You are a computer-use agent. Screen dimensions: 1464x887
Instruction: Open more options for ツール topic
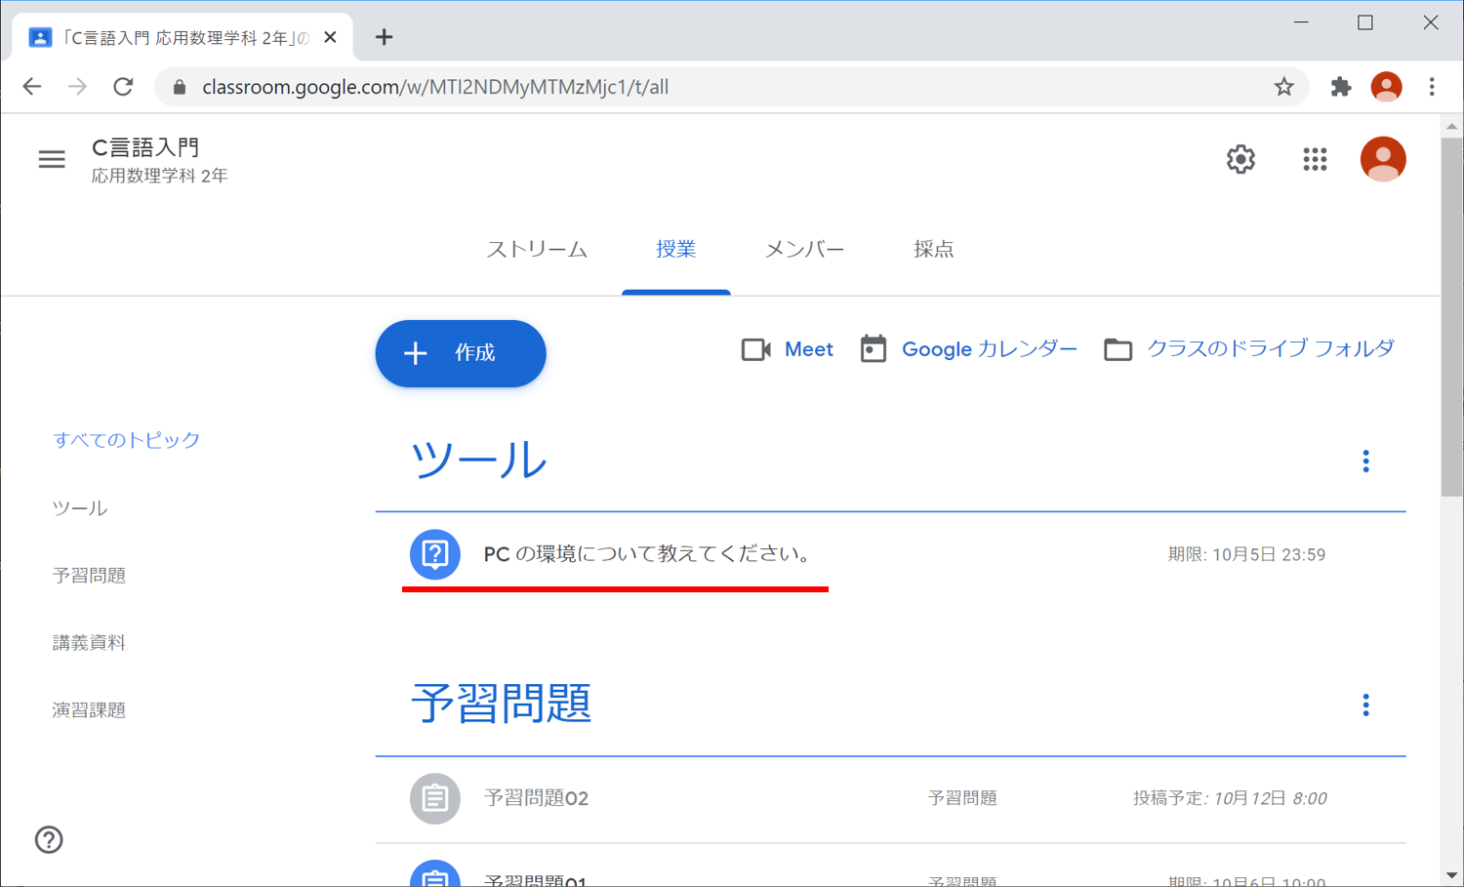coord(1365,461)
